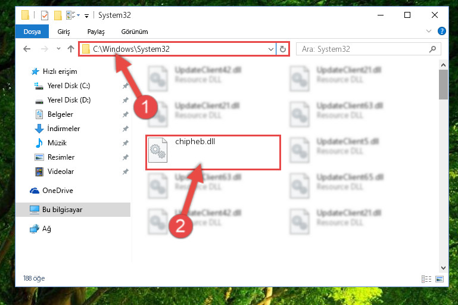Select the chipheb.dll file
Screen dimensions: 458x305
[x=213, y=152]
